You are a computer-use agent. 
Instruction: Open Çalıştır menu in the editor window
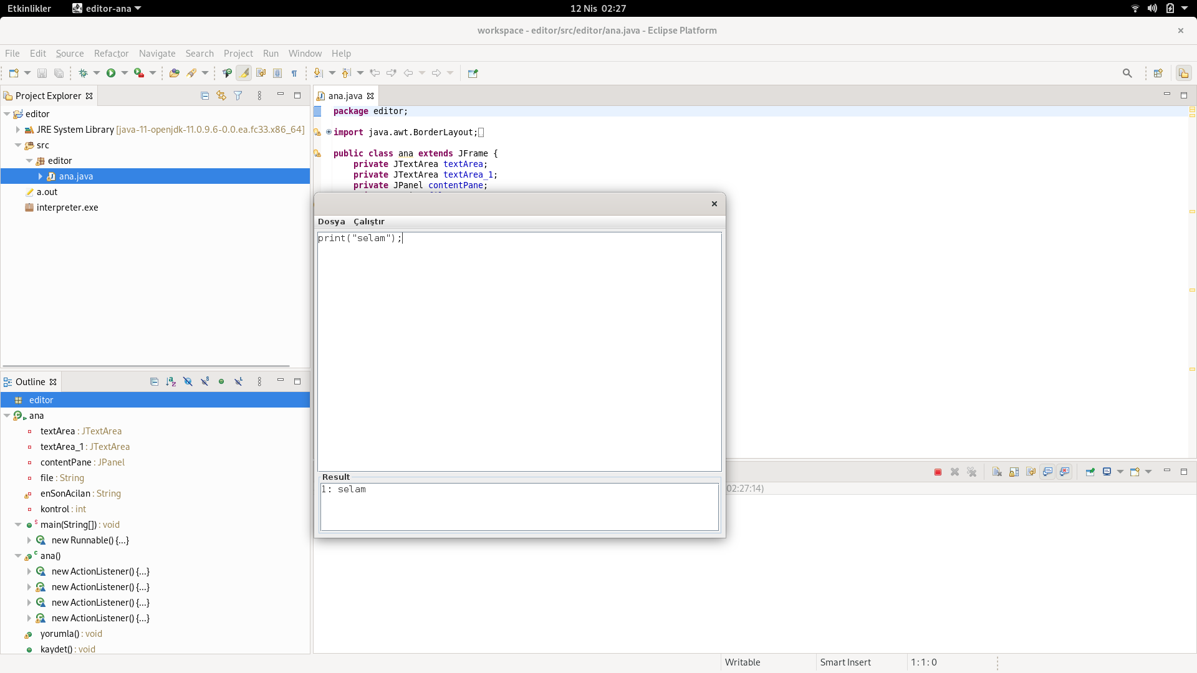(x=369, y=222)
